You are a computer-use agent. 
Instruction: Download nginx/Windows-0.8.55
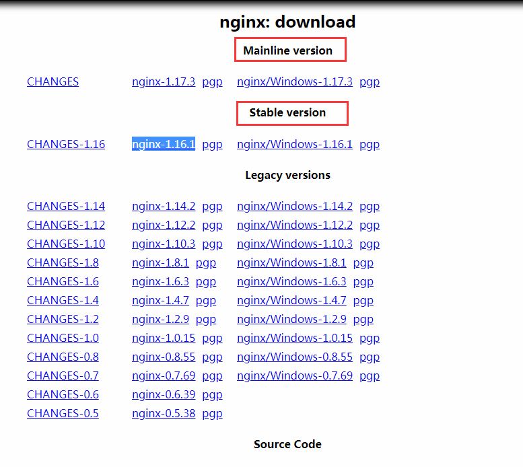click(x=295, y=357)
